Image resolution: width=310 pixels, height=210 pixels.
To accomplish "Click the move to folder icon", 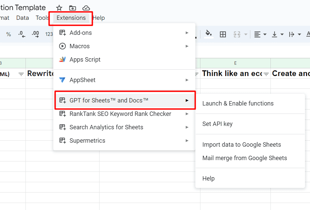I will click(73, 8).
